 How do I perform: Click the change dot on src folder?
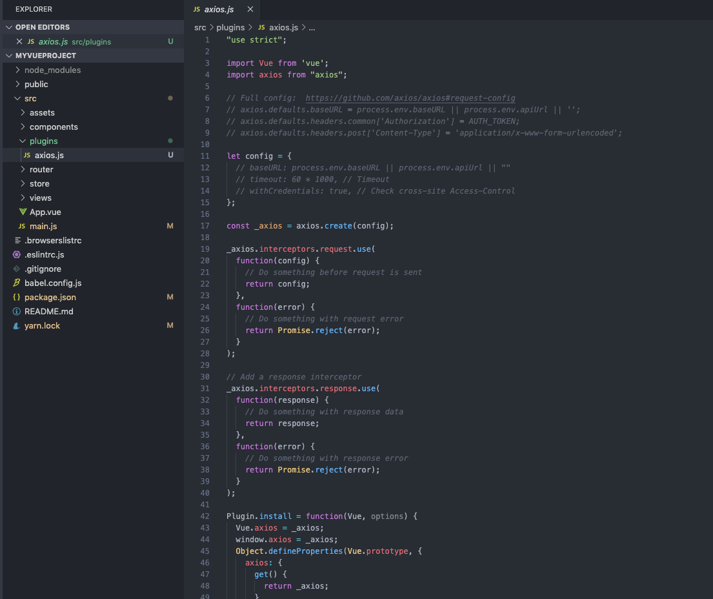[x=170, y=98]
